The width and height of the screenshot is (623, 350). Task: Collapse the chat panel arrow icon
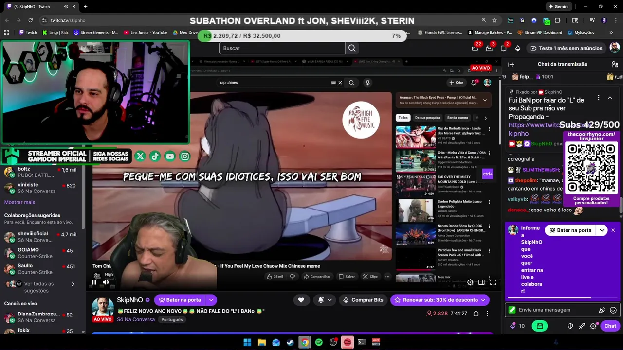point(511,64)
